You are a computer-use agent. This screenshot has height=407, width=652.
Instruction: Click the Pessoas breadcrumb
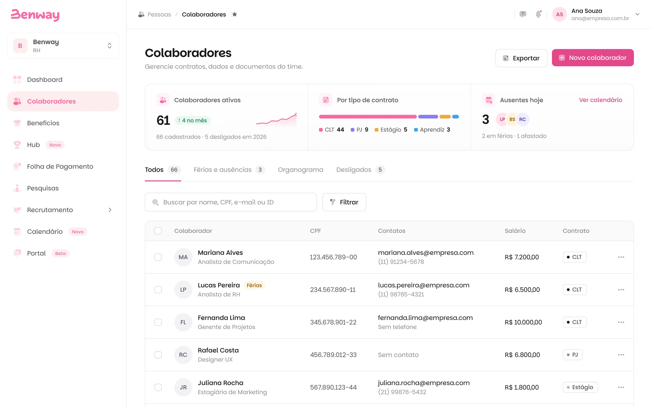pos(159,14)
